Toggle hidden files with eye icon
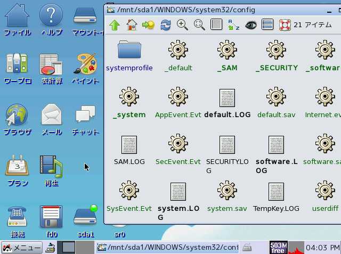This screenshot has width=341, height=254. (250, 24)
